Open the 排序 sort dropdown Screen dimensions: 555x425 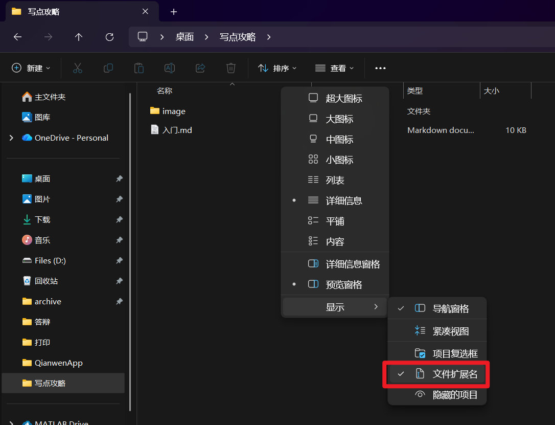point(277,68)
